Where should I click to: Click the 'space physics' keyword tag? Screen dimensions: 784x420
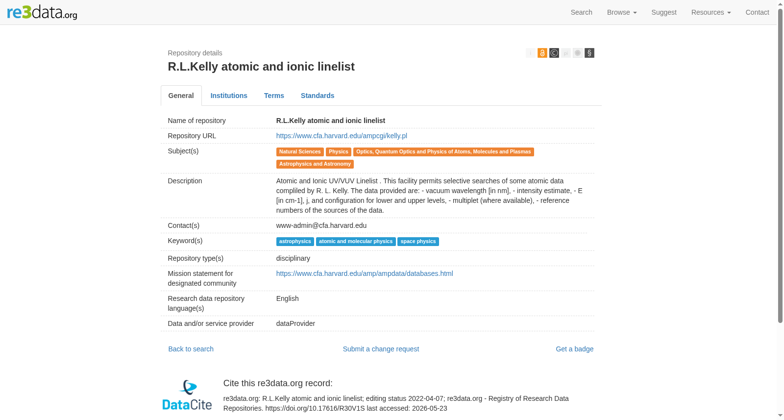pos(418,242)
